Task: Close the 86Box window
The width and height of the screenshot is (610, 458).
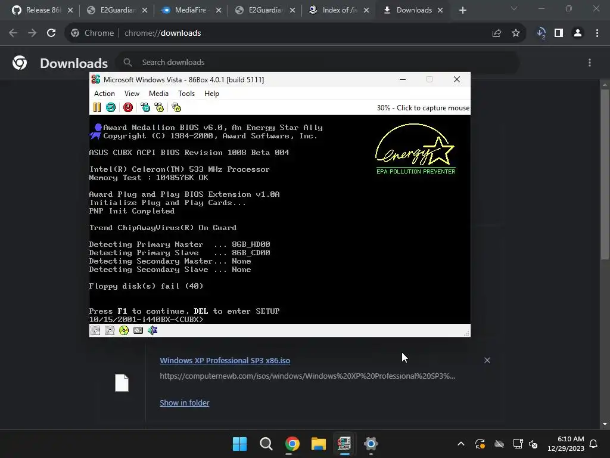Action: 457,79
